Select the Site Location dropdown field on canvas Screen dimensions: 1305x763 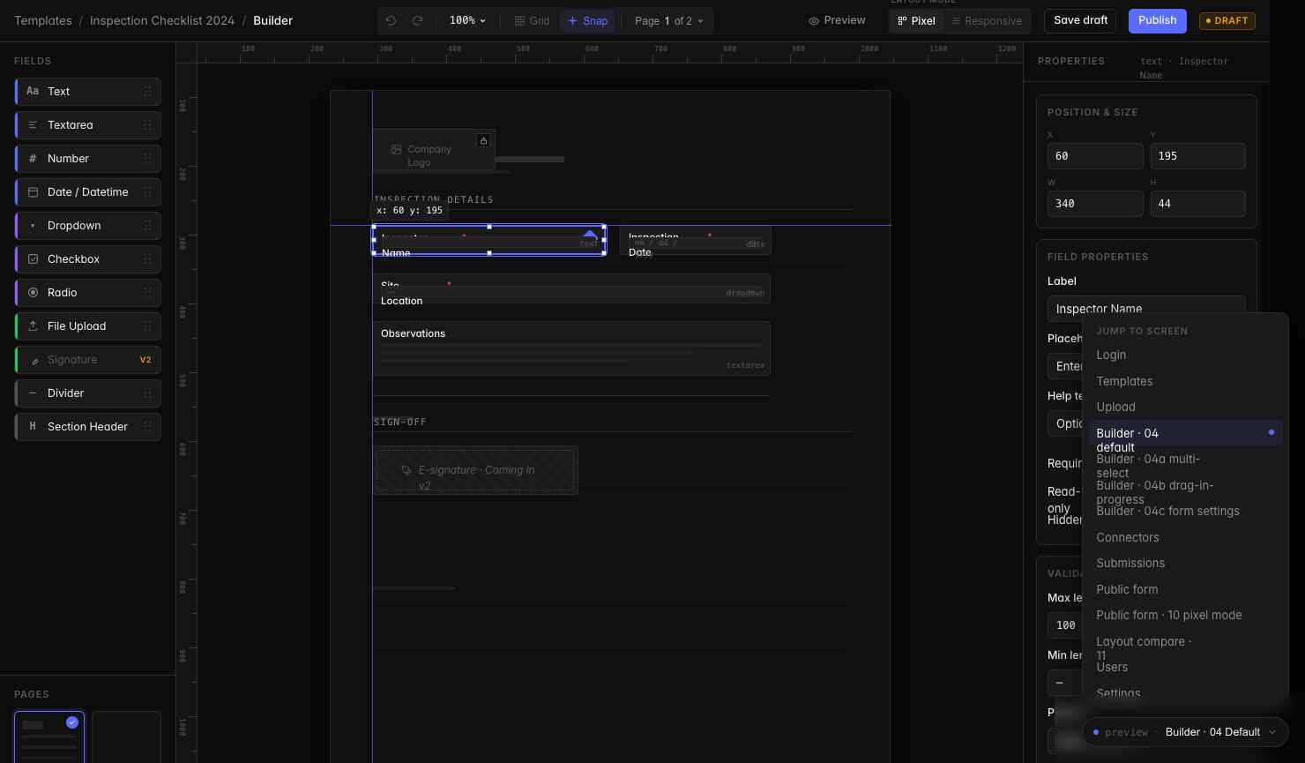571,288
